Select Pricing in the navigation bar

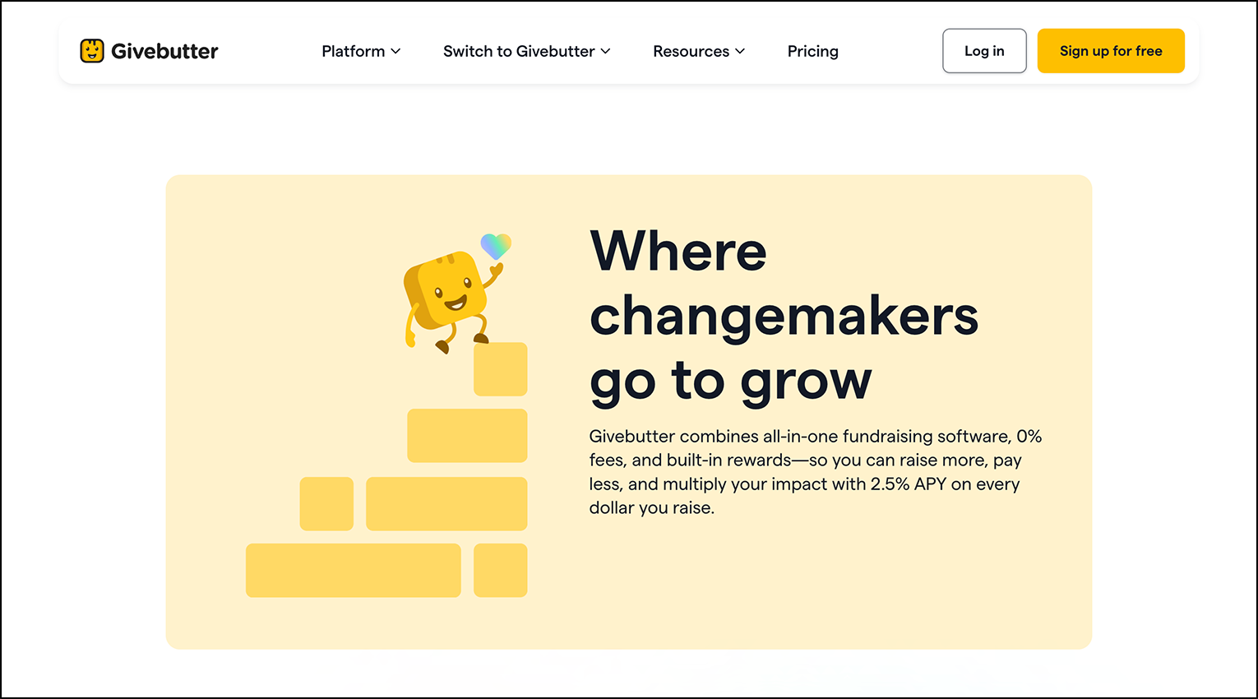[x=812, y=51]
